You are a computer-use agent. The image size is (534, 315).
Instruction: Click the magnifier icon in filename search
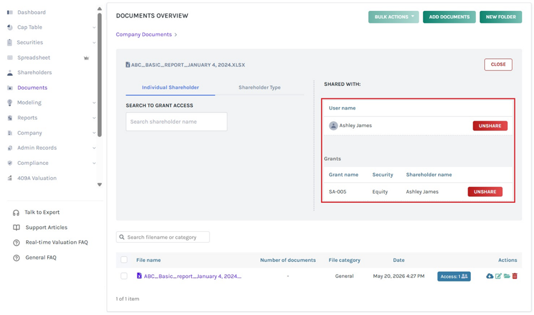[122, 237]
